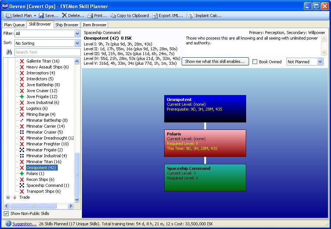The image size is (331, 229).
Task: Click the Trade group icon
Action: click(15, 197)
